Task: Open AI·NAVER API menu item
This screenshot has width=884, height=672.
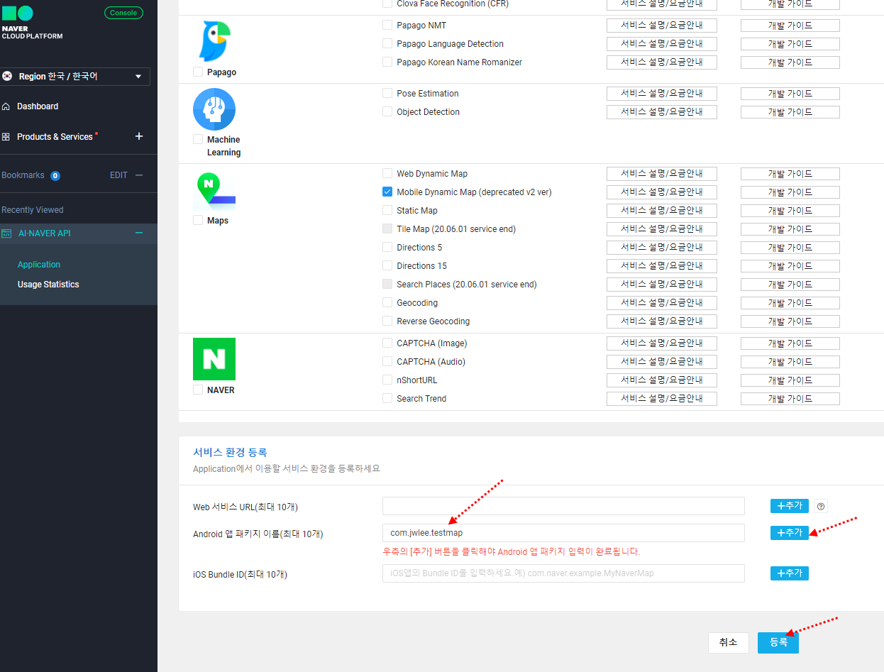Action: [x=45, y=233]
